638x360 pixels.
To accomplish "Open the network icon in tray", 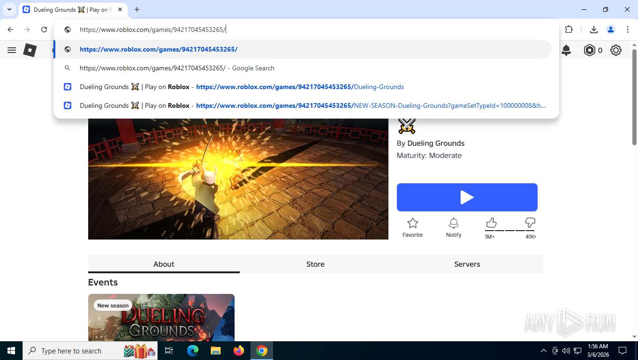I will tap(577, 351).
